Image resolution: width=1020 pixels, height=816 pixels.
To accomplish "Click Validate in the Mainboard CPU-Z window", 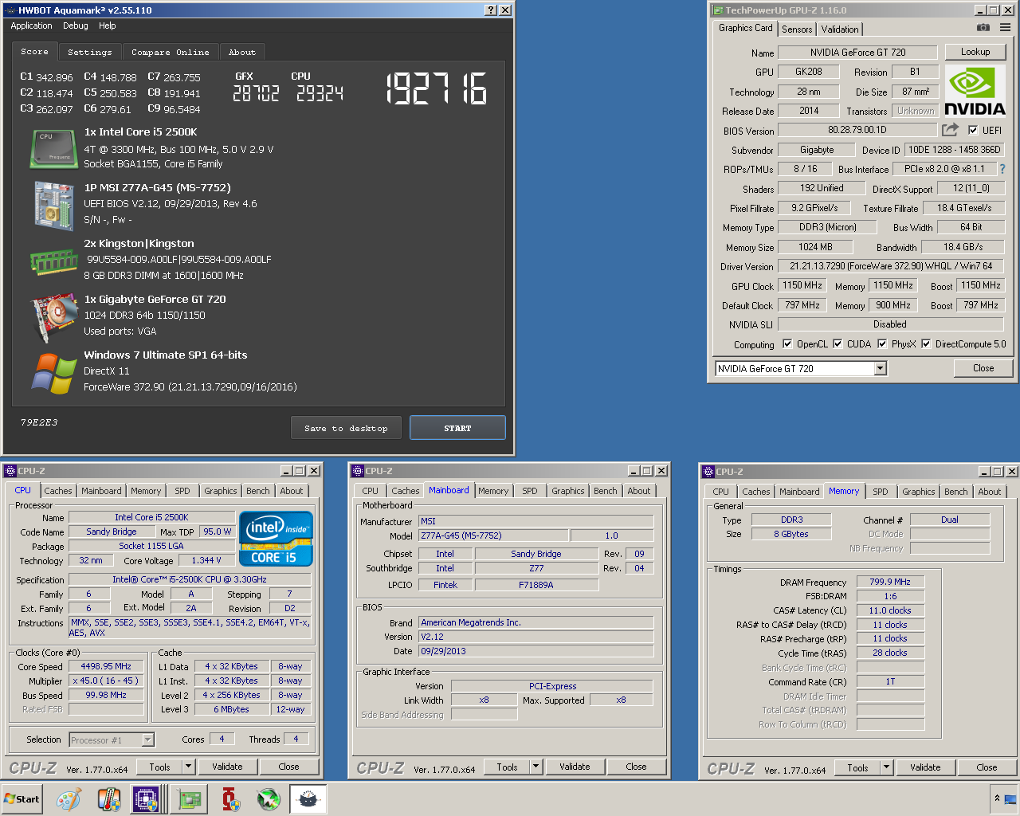I will point(575,767).
